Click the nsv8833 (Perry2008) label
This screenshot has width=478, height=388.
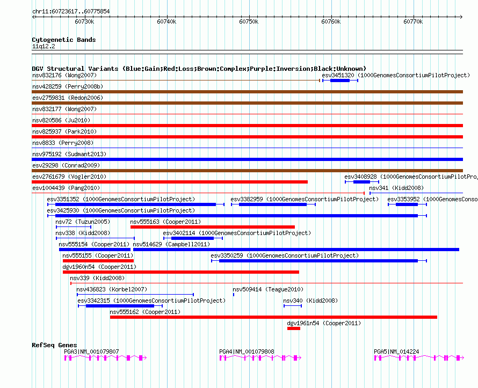click(x=63, y=143)
